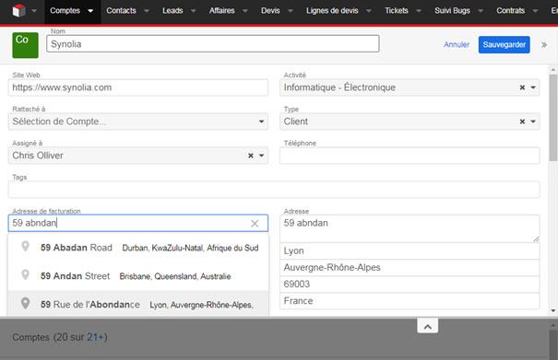Click the Sauvegarder button

[x=504, y=44]
